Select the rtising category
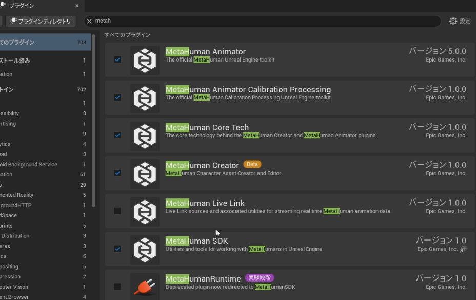This screenshot has height=300, width=476. [46, 124]
